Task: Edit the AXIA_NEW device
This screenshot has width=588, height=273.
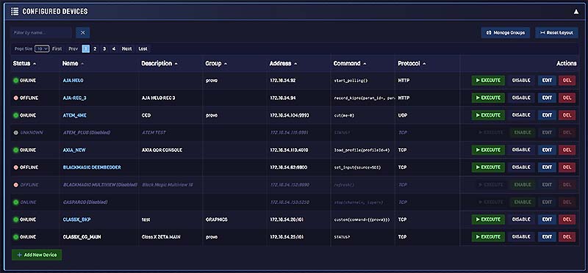Action: tap(547, 150)
